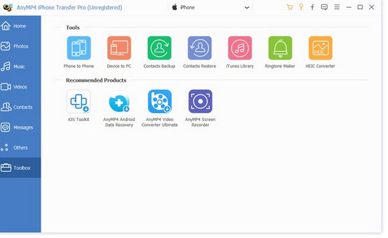
Task: Go to the Home section
Action: click(20, 26)
